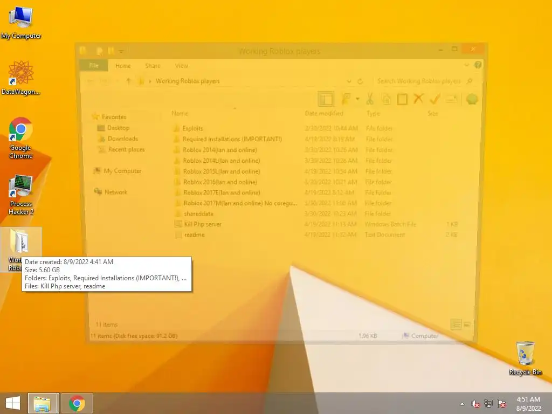The image size is (552, 414).
Task: Select My Computer desktop icon
Action: tap(21, 23)
